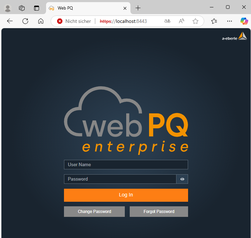Show the 'Nicht sicher' security info
This screenshot has width=251, height=238.
tap(74, 21)
